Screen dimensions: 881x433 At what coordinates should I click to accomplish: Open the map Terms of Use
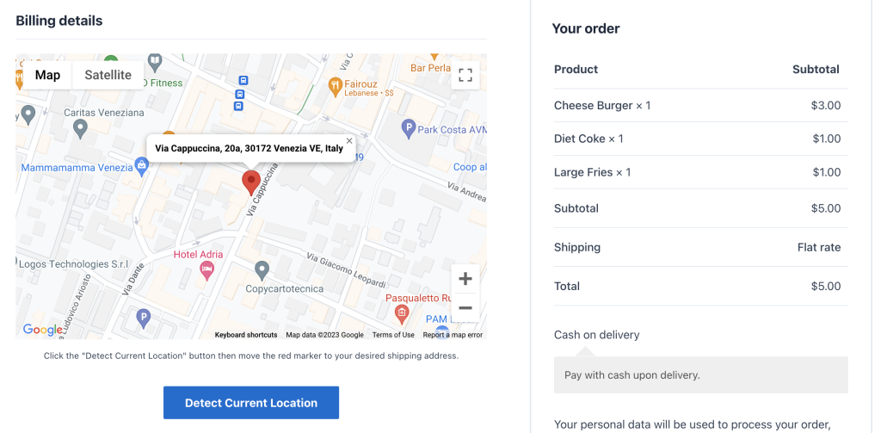click(x=393, y=335)
